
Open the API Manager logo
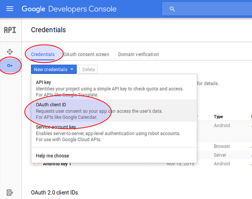pos(10,30)
